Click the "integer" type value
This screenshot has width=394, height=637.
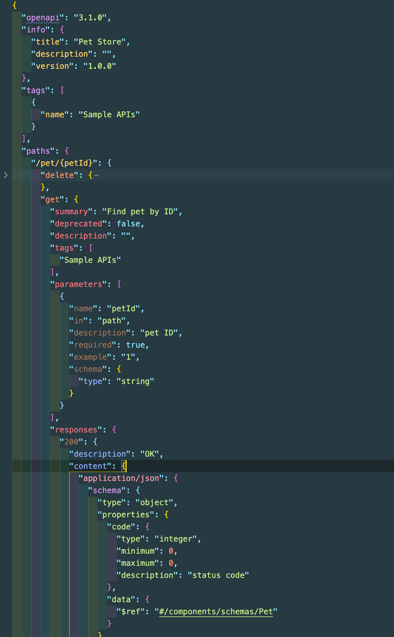click(x=176, y=539)
